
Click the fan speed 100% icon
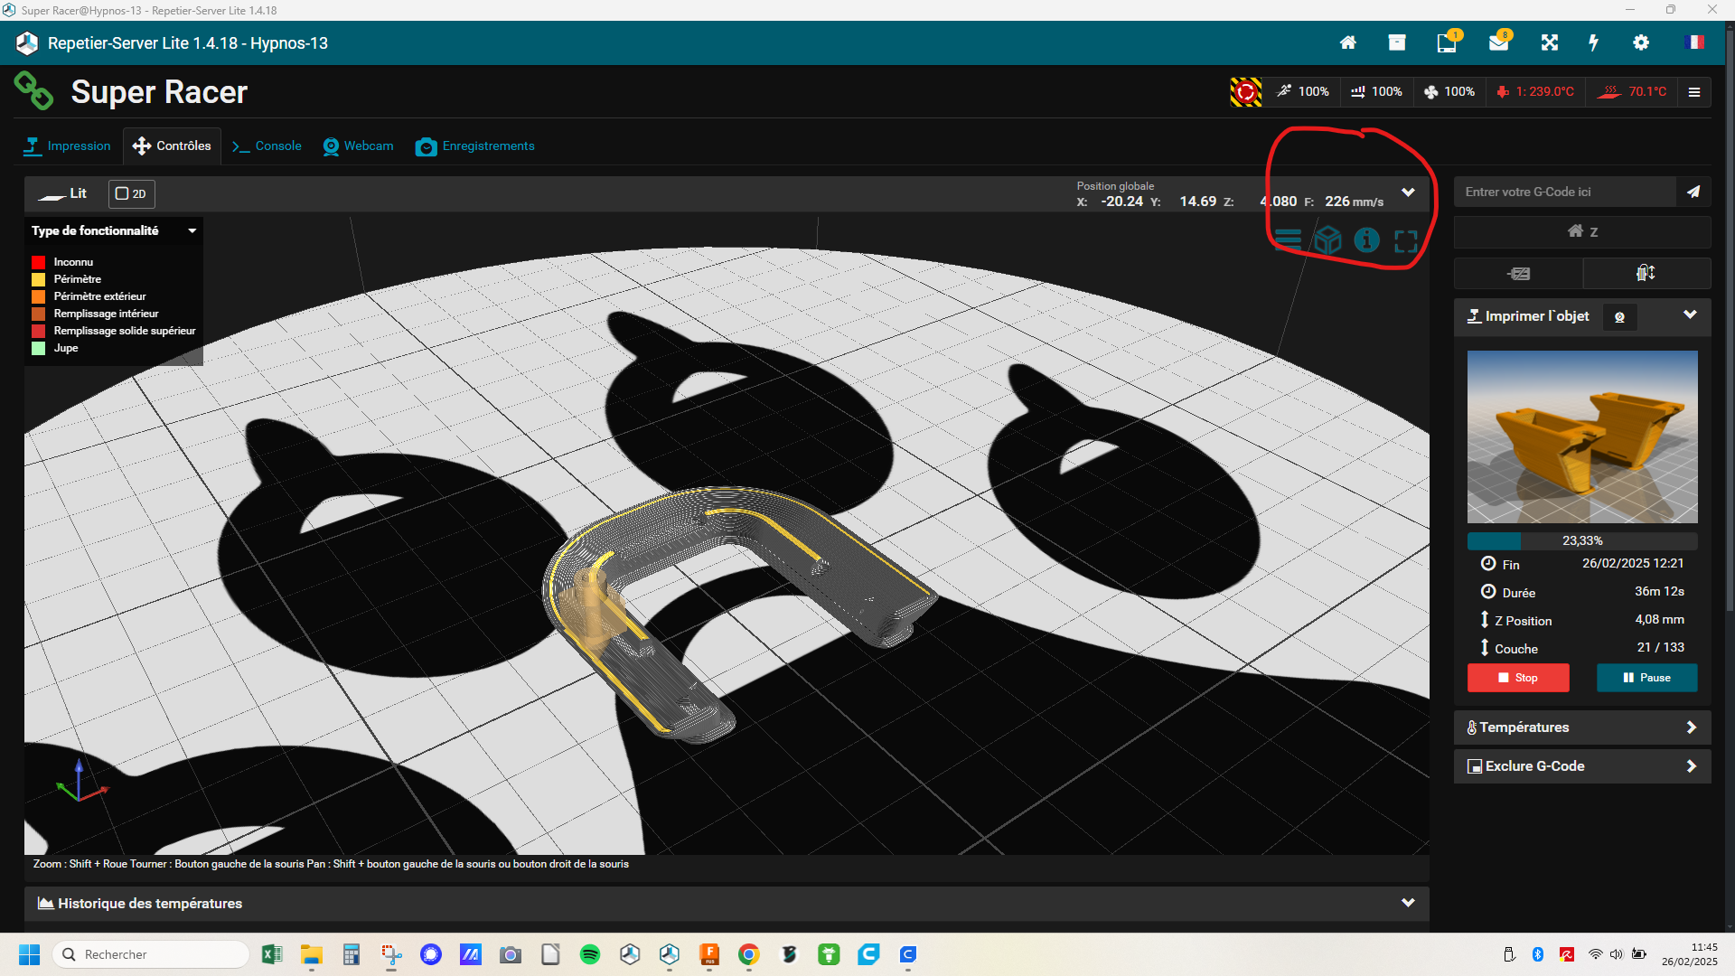point(1449,91)
